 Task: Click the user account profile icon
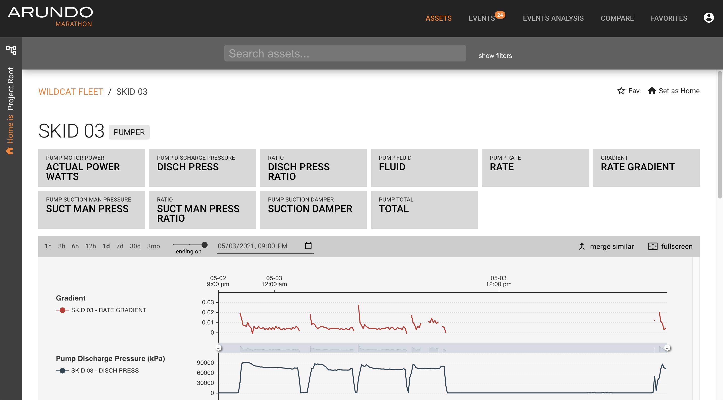[708, 18]
